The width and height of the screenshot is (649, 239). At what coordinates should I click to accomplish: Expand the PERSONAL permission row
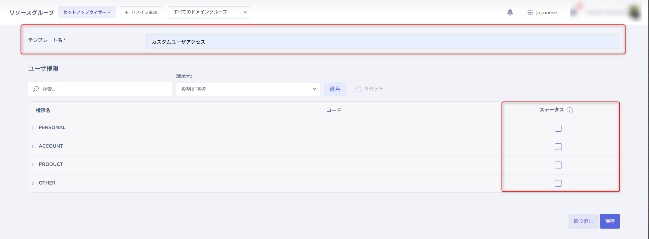tap(33, 128)
